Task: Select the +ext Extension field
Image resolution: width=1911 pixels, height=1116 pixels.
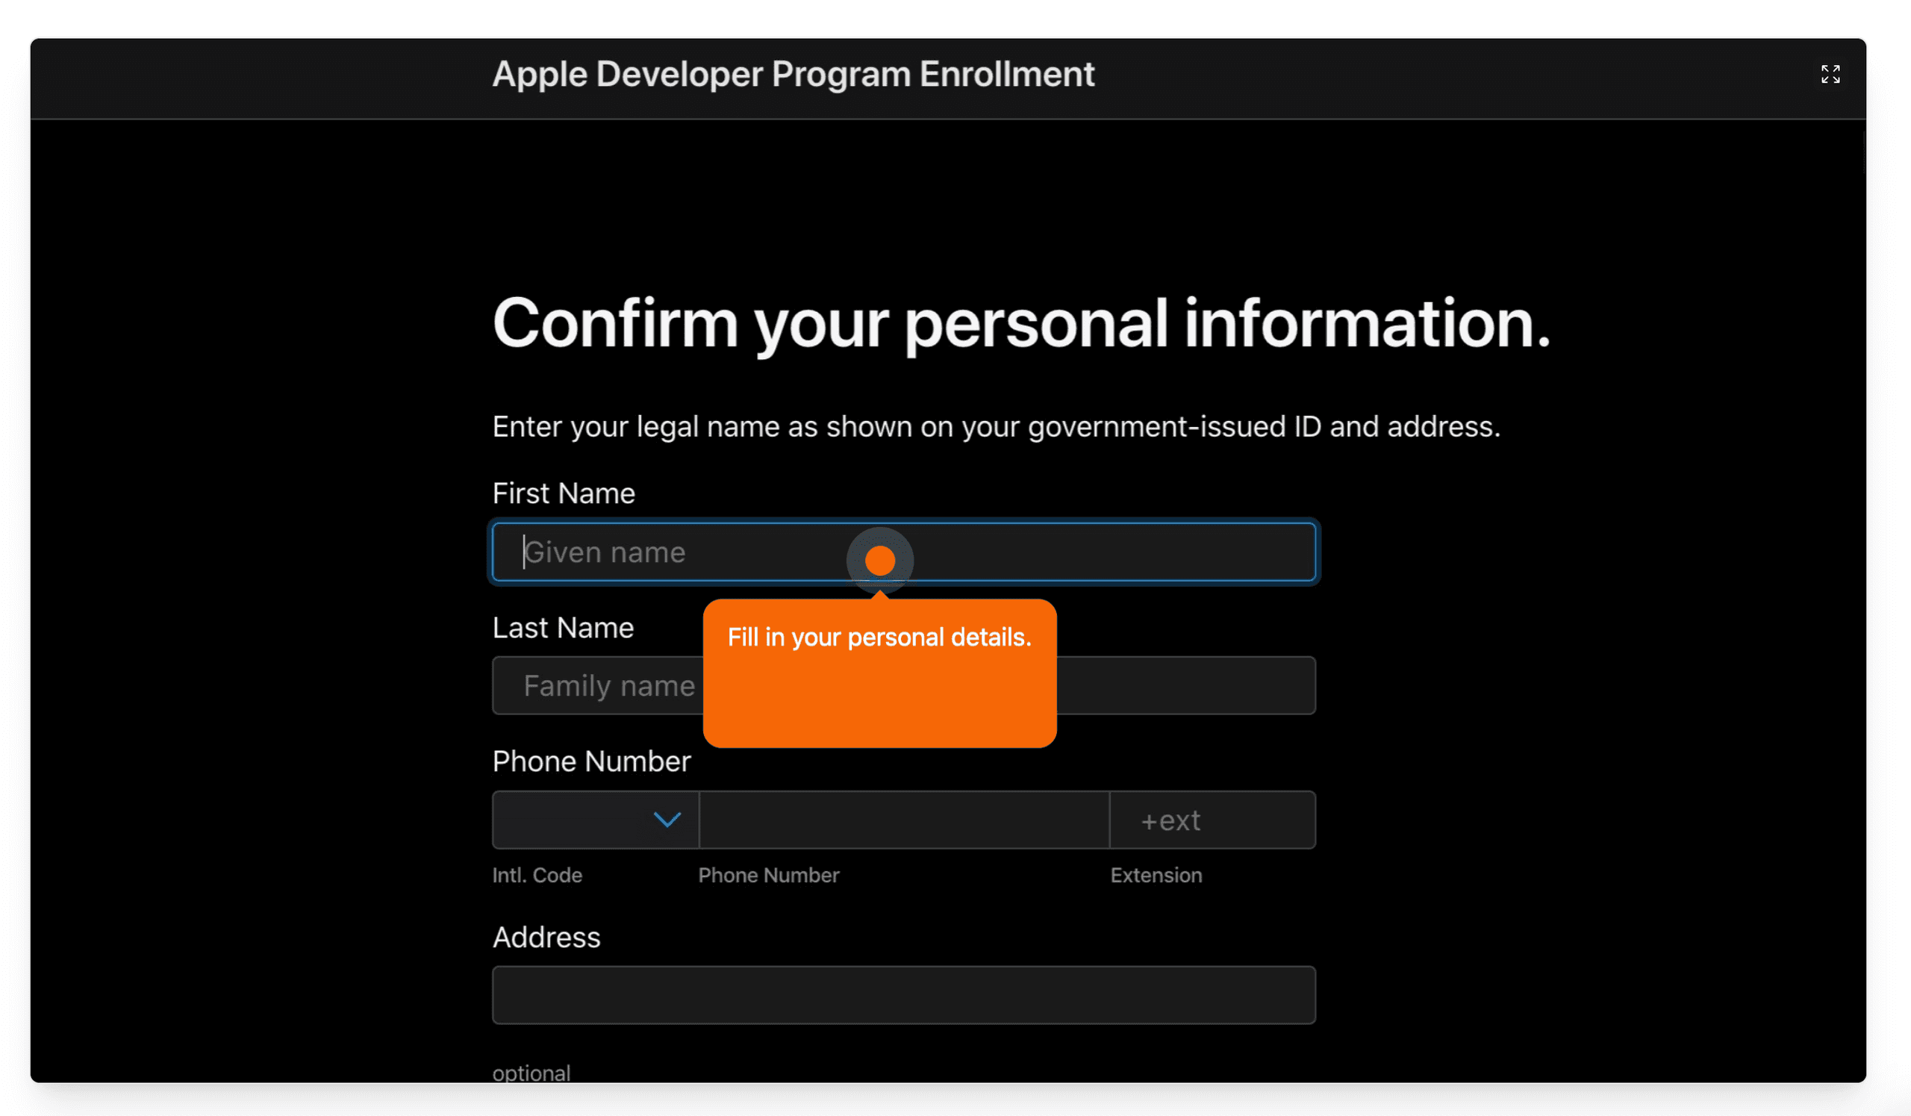Action: 1212,820
